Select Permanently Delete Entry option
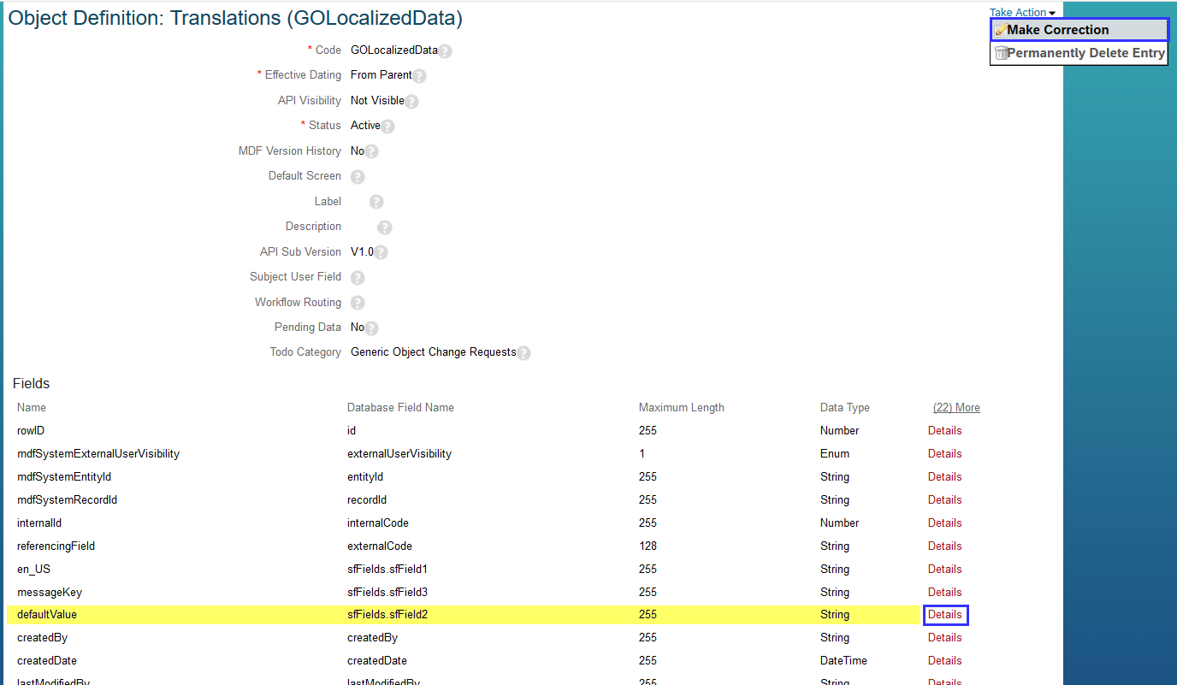Screen dimensions: 1177x685 (1079, 53)
